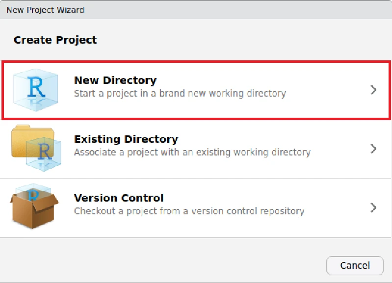Click the New Project Wizard title bar
392x283 pixels.
pyautogui.click(x=196, y=10)
